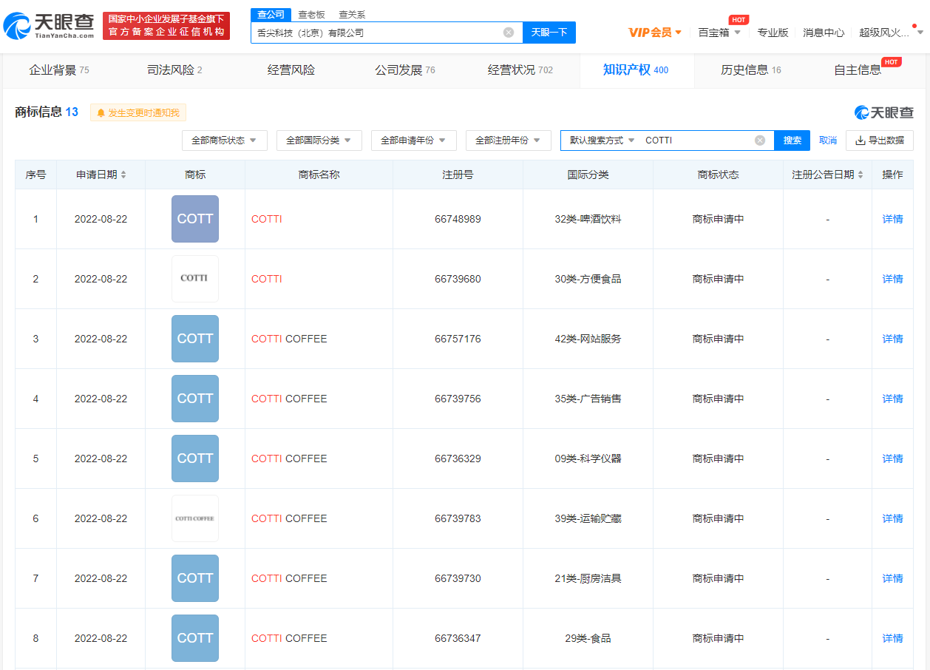Export data with the download icon button
The image size is (930, 670).
click(879, 141)
